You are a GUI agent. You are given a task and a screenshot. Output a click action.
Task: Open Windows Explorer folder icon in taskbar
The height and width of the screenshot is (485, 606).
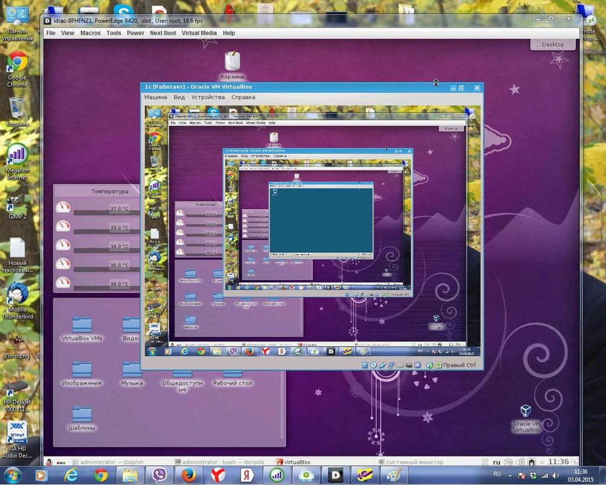tap(130, 475)
